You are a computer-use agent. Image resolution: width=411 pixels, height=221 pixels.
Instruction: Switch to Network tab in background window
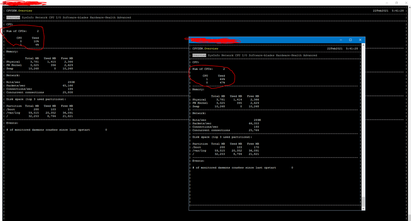(41, 18)
